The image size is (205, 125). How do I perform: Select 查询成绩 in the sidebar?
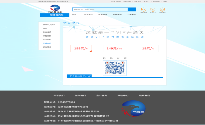(47, 32)
